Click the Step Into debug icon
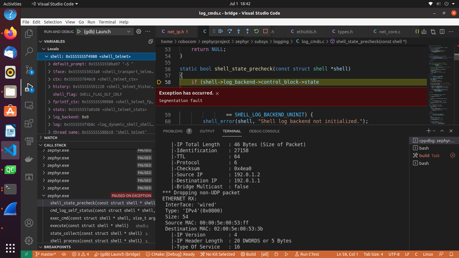This screenshot has width=459, height=258. [238, 32]
